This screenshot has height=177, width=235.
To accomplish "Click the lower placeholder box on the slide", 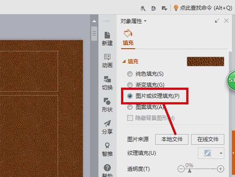I will pos(29,136).
